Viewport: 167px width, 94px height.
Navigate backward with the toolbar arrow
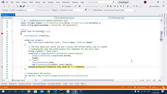coord(4,6)
